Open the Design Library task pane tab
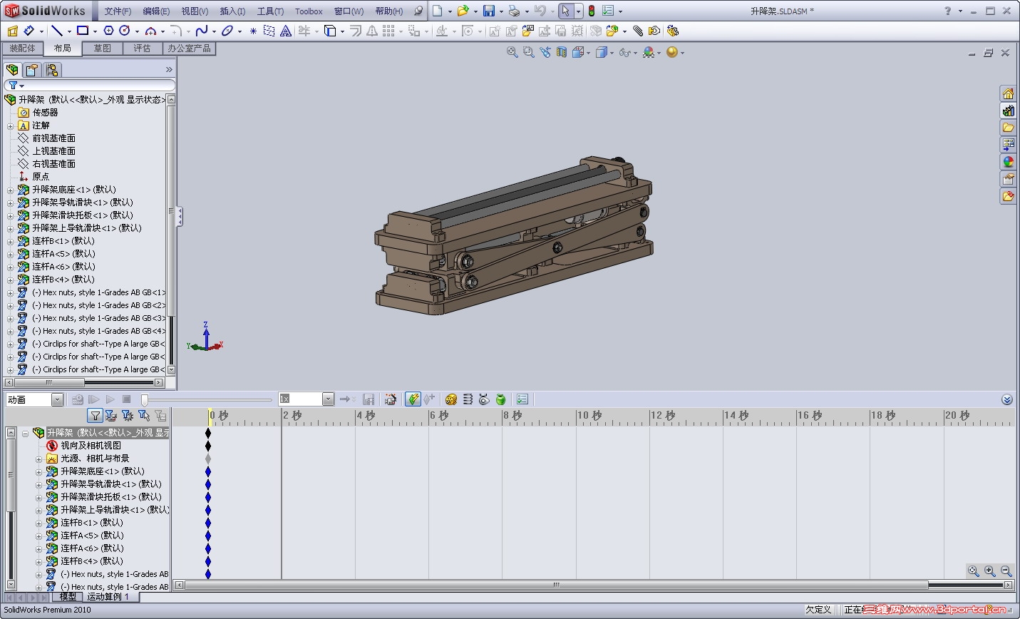This screenshot has width=1020, height=619. coord(1008,111)
